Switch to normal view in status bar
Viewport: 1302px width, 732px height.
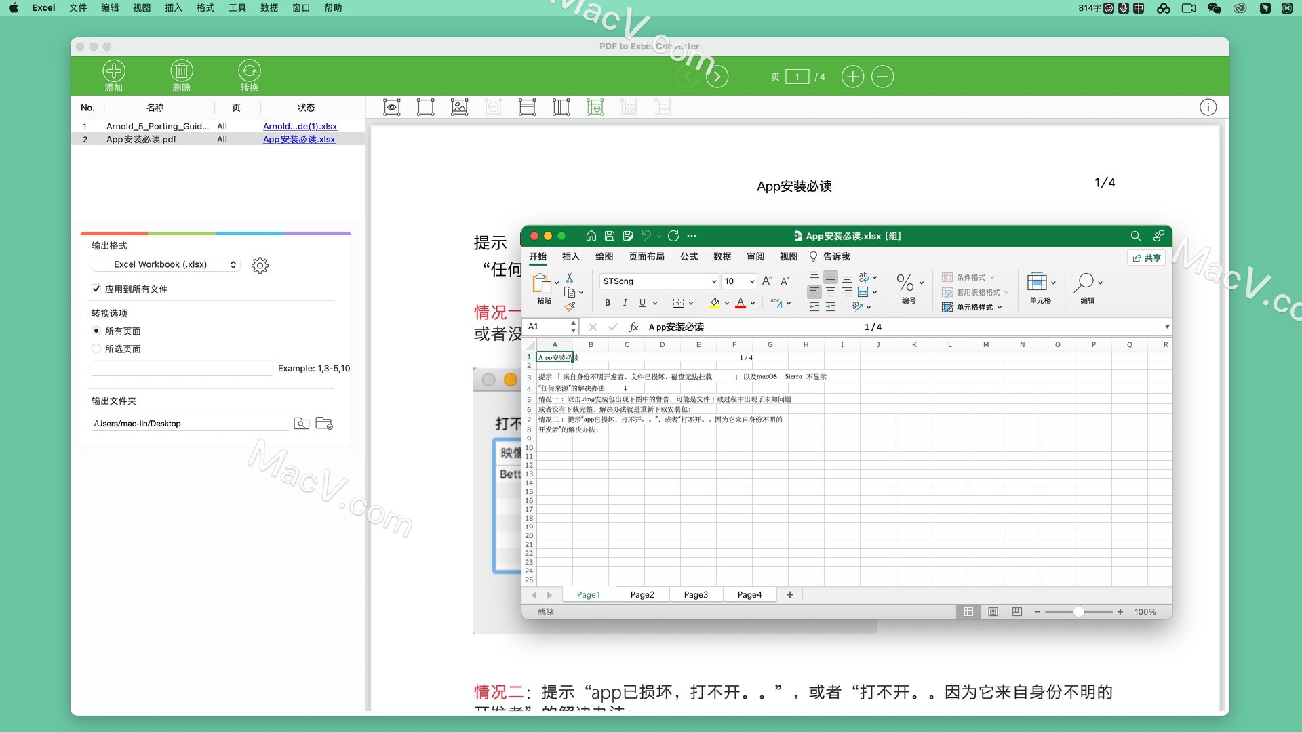coord(968,612)
